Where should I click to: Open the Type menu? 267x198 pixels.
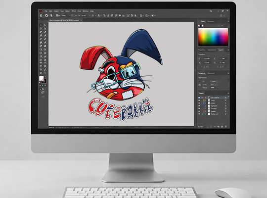tap(62, 11)
